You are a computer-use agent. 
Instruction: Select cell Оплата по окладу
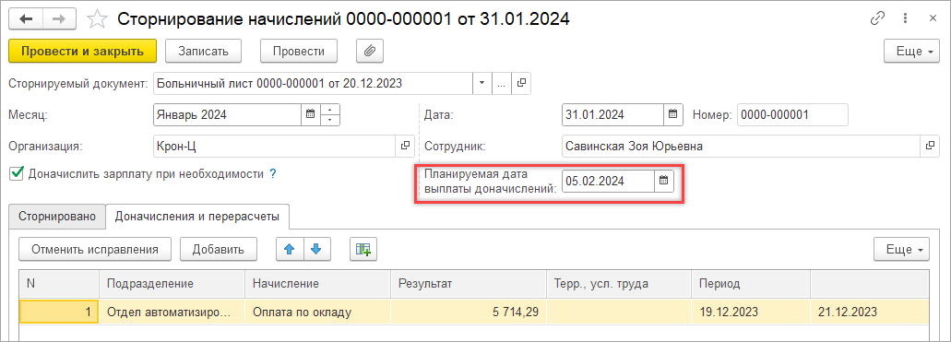tap(317, 313)
